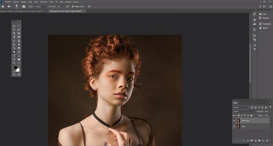Toggle lock image pixels brush icon
Image resolution: width=273 pixels, height=146 pixels.
242,115
